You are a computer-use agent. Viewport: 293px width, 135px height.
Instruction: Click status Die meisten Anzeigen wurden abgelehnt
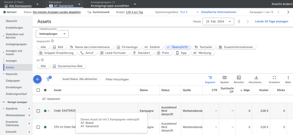[57, 12]
